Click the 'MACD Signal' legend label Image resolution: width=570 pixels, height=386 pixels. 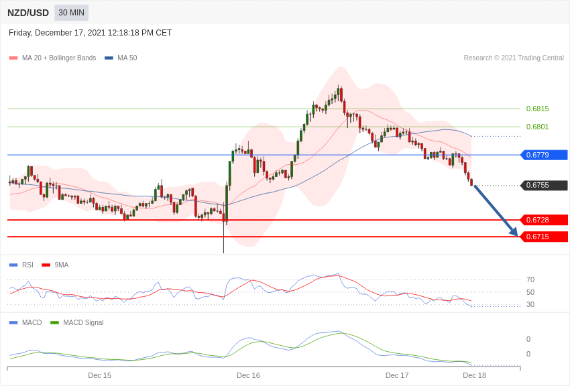coord(83,322)
